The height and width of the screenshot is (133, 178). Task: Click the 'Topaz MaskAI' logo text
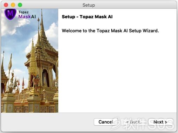(27, 15)
